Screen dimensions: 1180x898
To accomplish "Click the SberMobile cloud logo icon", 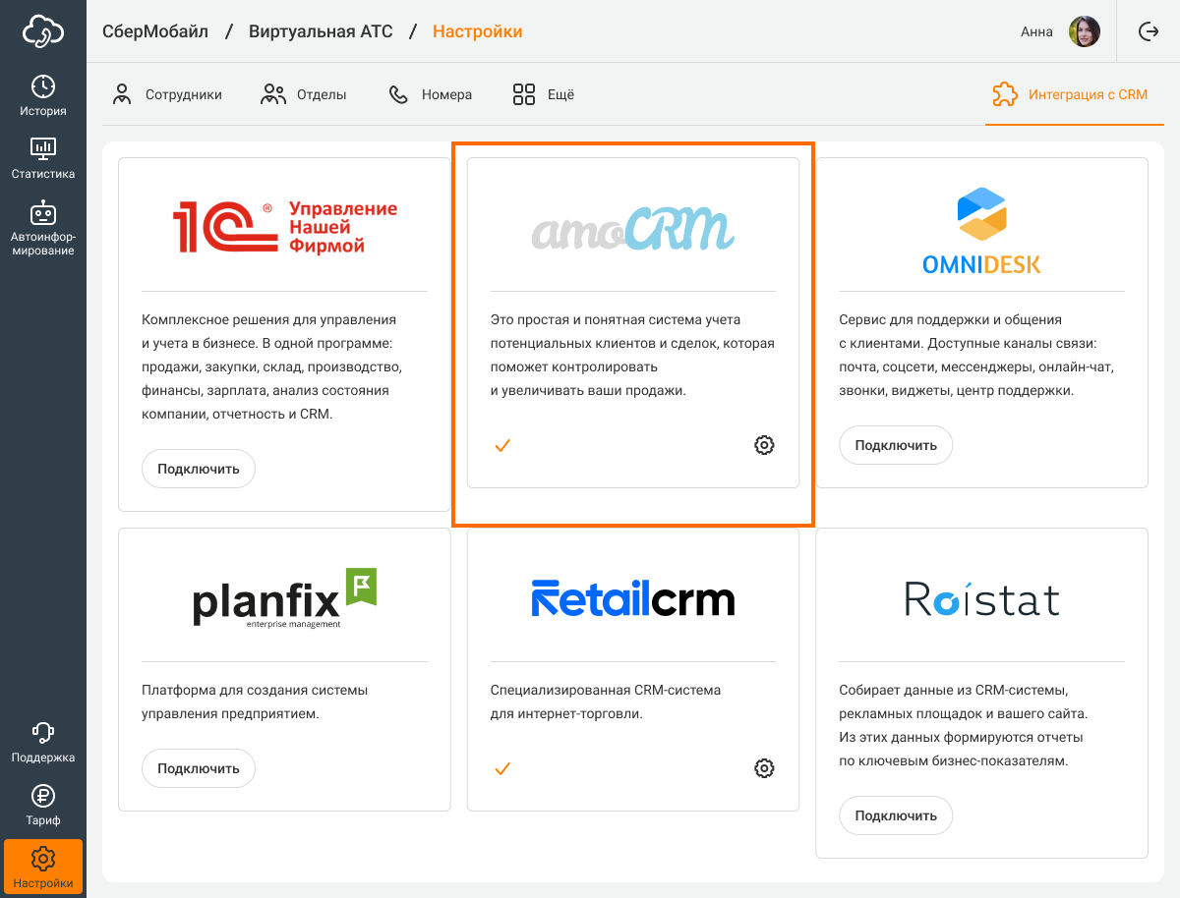I will [43, 31].
